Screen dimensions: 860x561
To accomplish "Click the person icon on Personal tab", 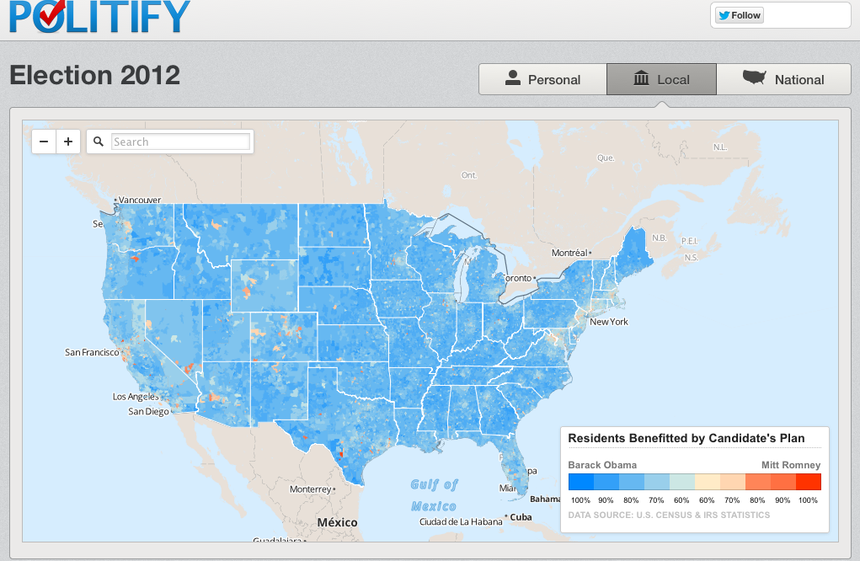I will [x=512, y=78].
